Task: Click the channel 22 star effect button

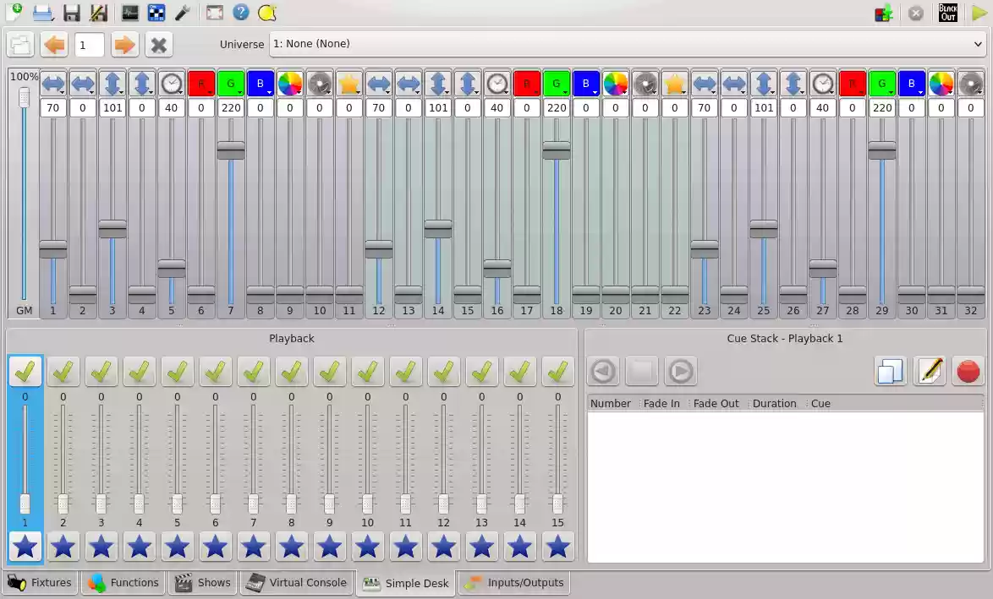Action: 675,84
